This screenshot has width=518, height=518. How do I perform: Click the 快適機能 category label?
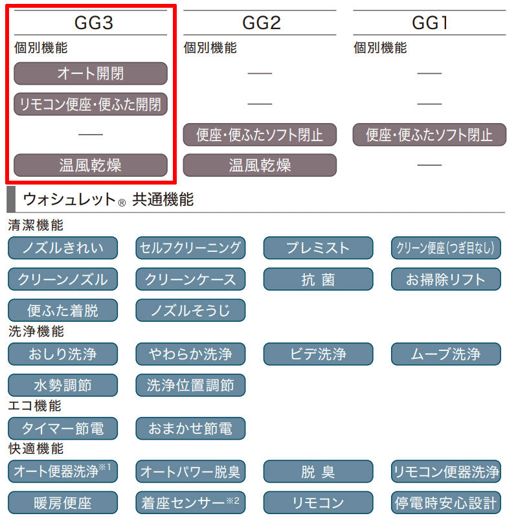pos(36,449)
